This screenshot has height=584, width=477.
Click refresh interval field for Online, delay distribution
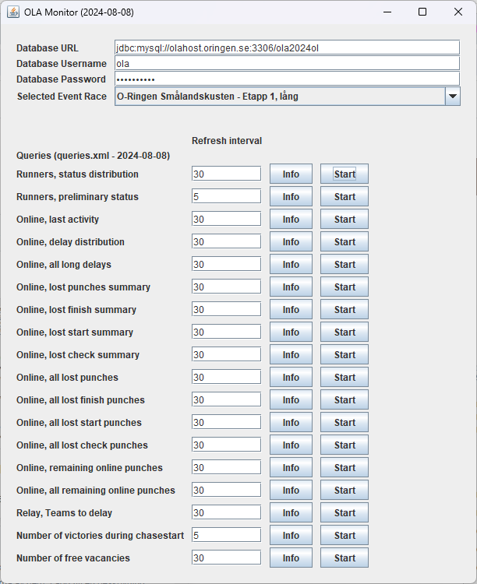[226, 241]
